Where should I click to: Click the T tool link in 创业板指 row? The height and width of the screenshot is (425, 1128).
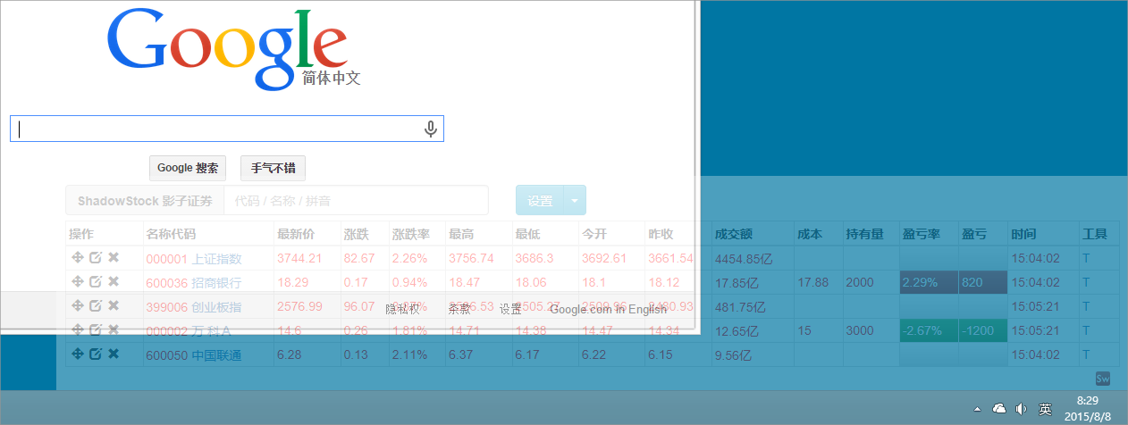[1086, 307]
